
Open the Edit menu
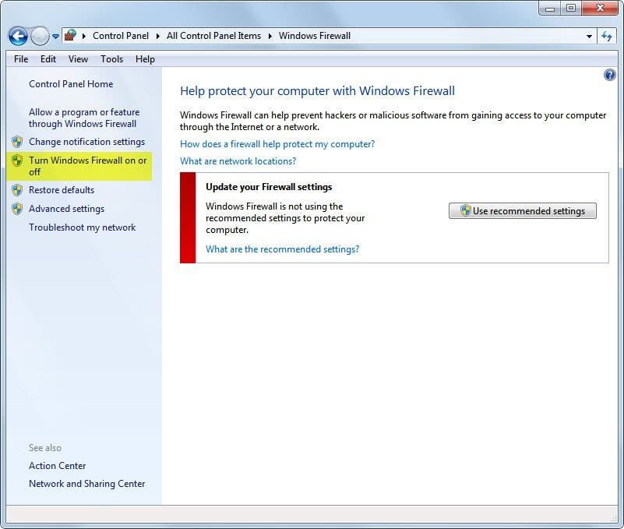click(x=48, y=59)
